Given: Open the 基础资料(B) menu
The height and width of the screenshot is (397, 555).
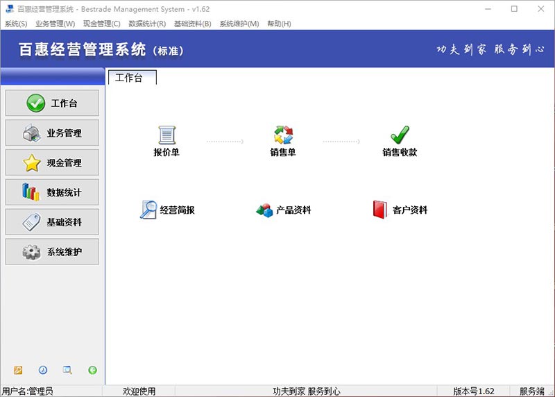Looking at the screenshot, I should click(193, 24).
